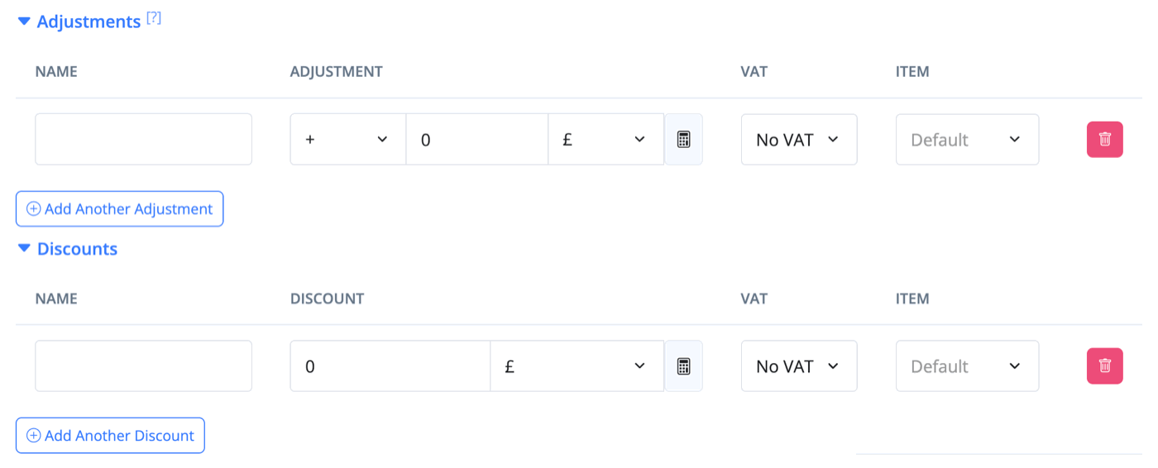1158x468 pixels.
Task: Click the adjustment amount field showing 0
Action: click(477, 139)
